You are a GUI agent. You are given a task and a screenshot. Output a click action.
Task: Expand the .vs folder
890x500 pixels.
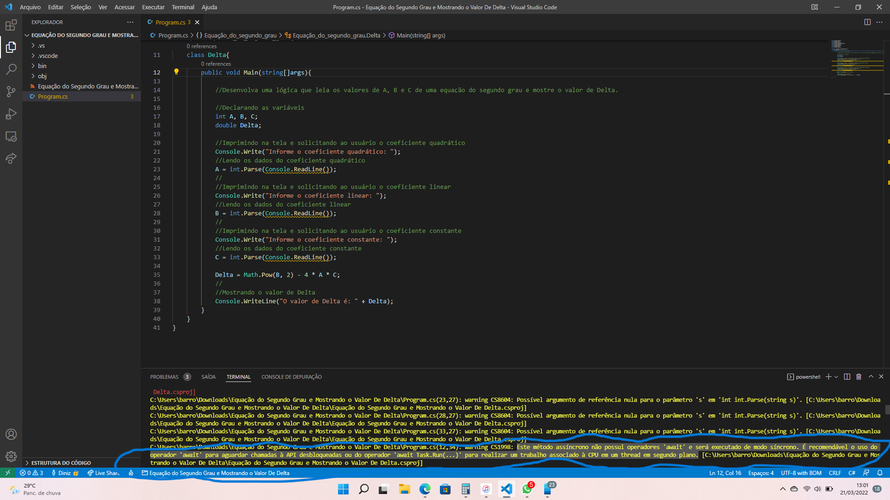coord(82,45)
